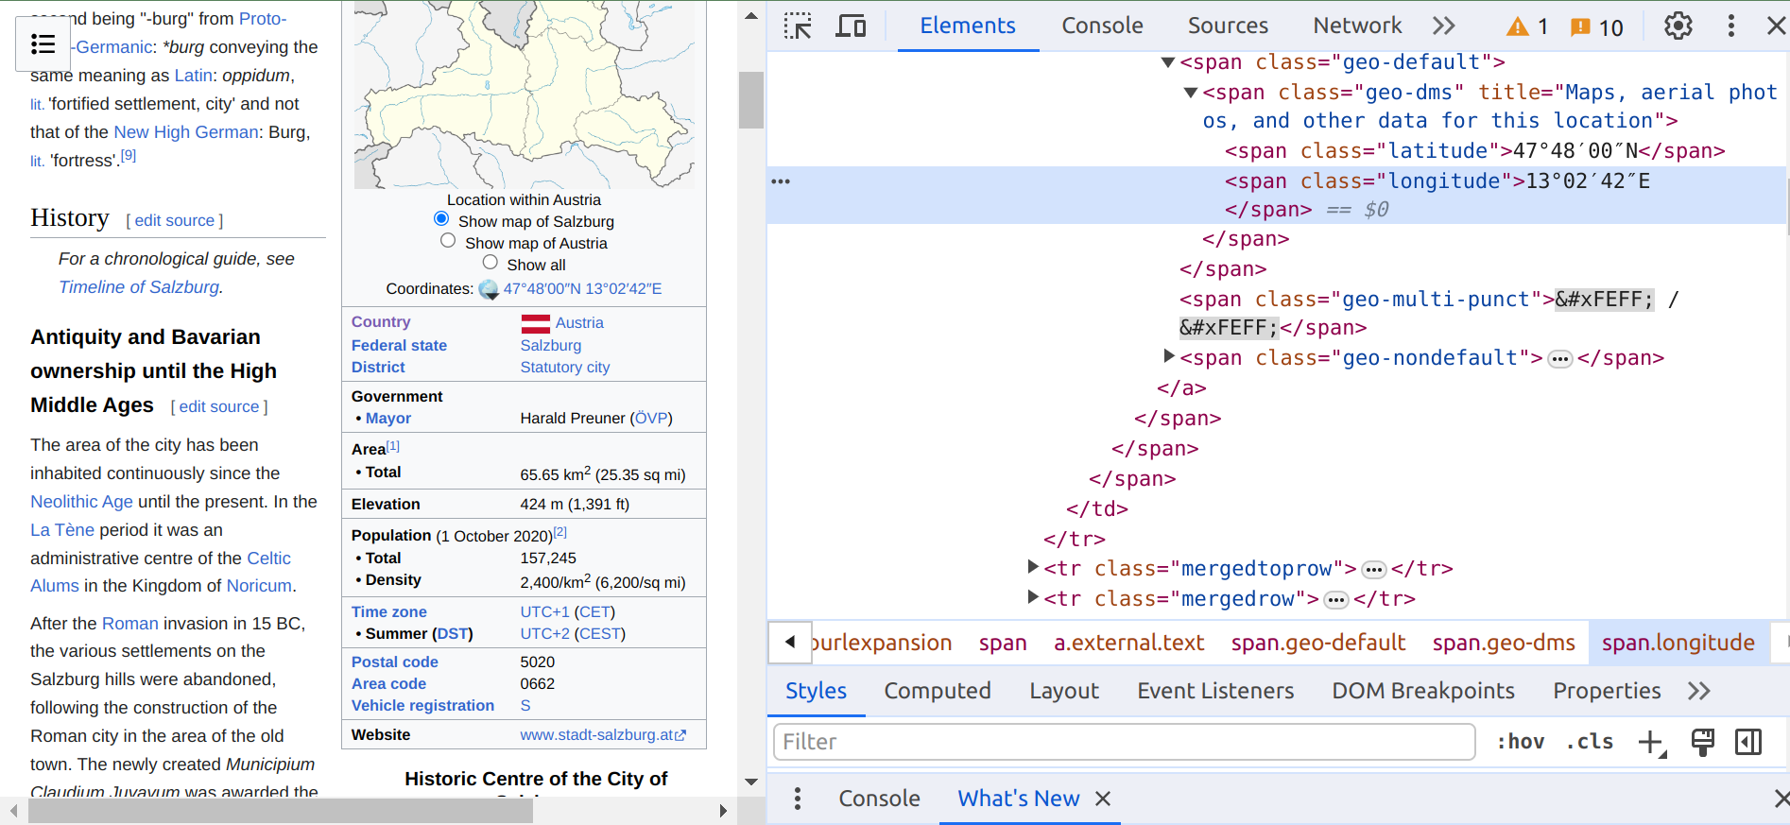Click the globe icon beside Coordinates

489,289
